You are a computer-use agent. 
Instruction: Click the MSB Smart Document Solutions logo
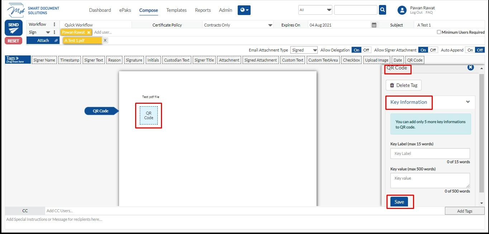click(33, 10)
